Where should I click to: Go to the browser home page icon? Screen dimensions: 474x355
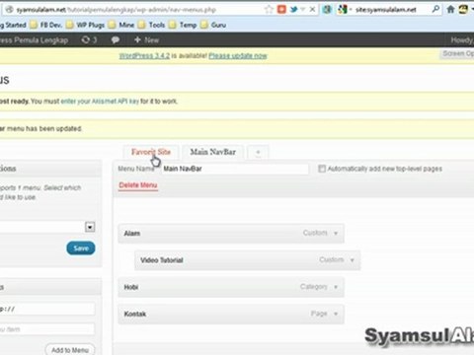click(x=450, y=10)
